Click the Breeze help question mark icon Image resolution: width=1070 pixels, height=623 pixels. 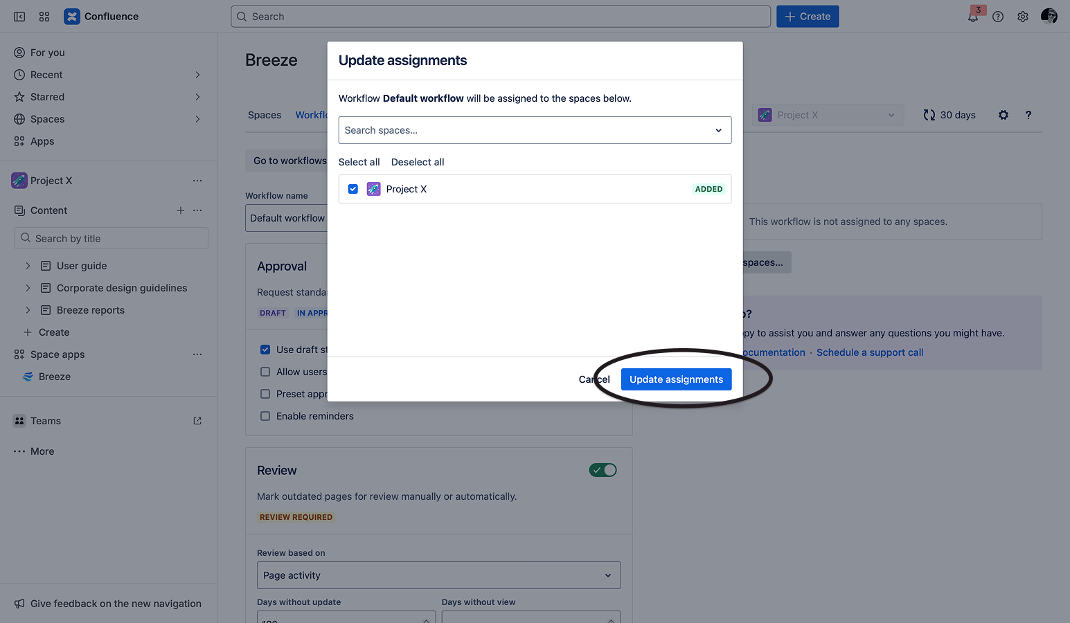coord(1028,115)
